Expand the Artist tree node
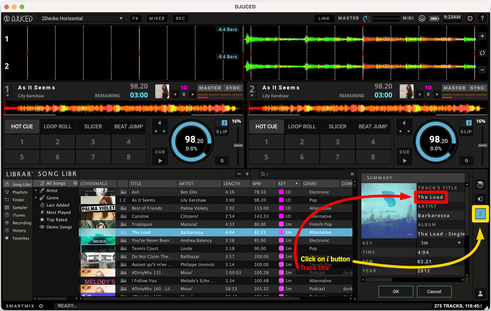This screenshot has height=311, width=491. click(36, 190)
